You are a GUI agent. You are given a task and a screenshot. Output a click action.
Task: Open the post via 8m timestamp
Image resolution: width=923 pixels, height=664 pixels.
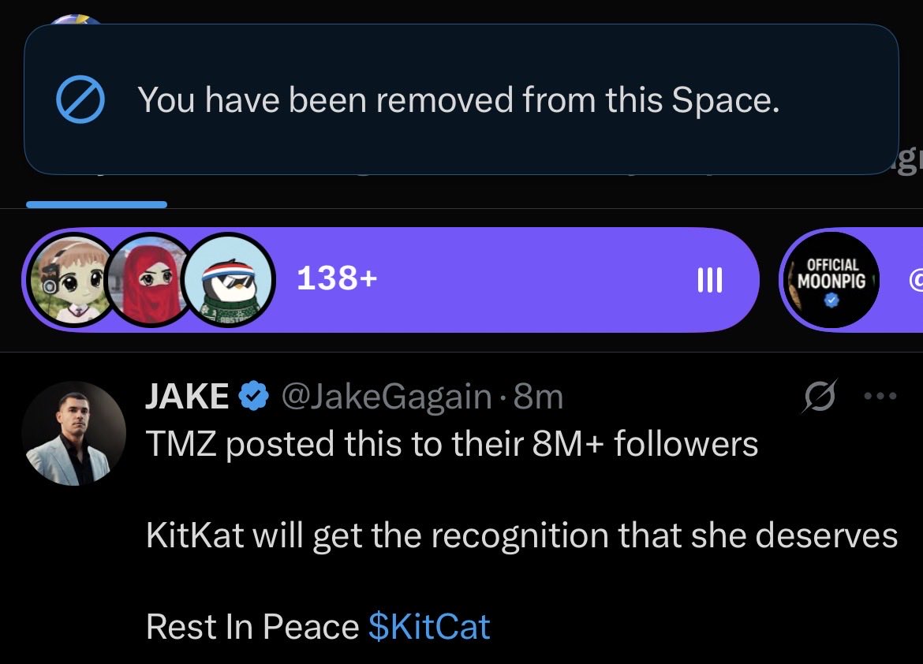point(538,397)
